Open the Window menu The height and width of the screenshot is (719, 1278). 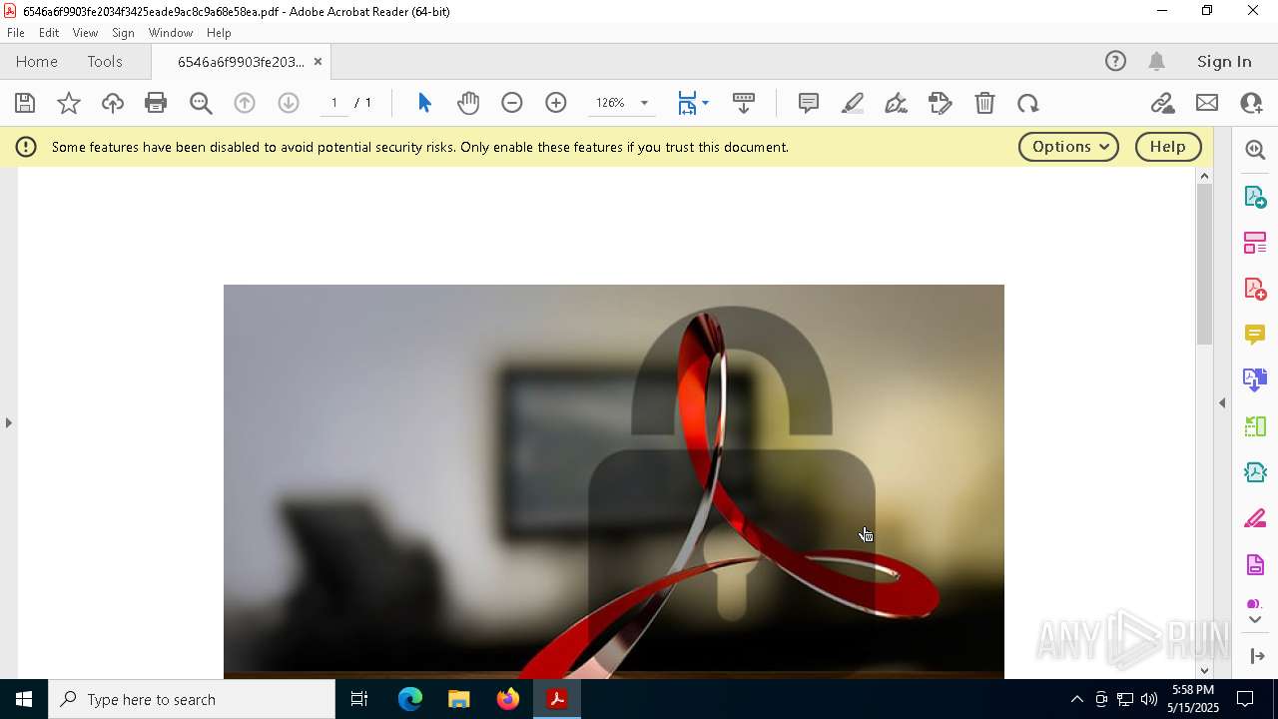click(171, 33)
